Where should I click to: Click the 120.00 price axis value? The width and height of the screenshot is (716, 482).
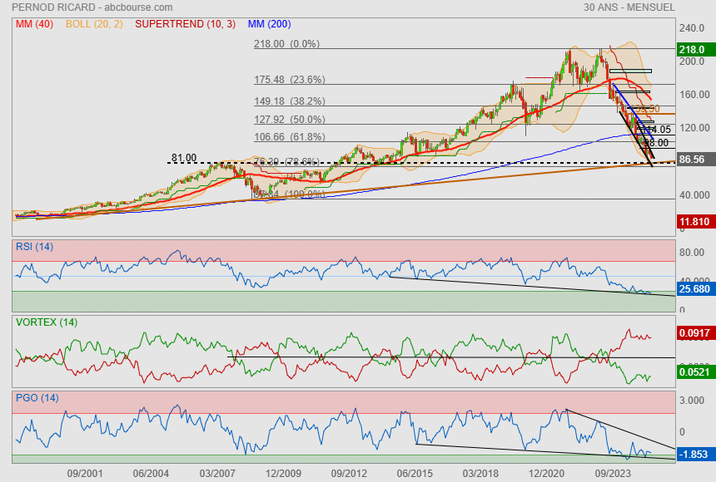click(694, 128)
